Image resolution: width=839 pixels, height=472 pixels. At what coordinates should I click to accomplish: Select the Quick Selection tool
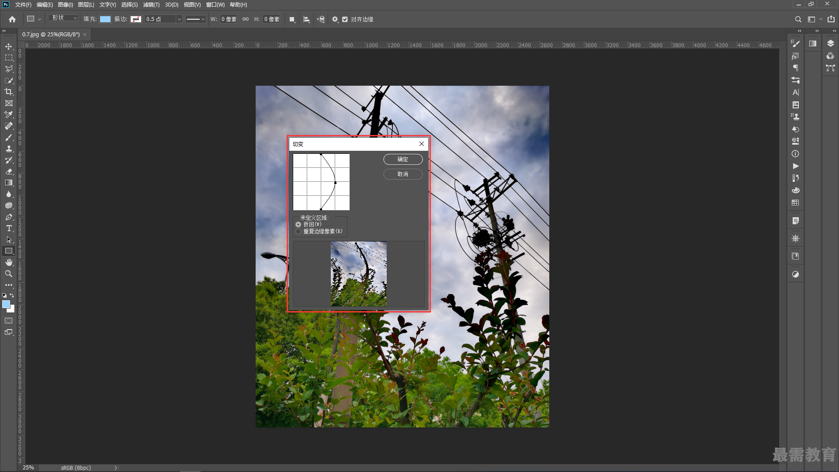9,80
